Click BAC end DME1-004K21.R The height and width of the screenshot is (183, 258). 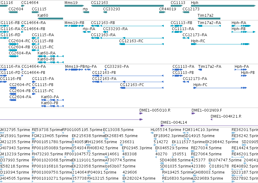pyautogui.click(x=226, y=116)
